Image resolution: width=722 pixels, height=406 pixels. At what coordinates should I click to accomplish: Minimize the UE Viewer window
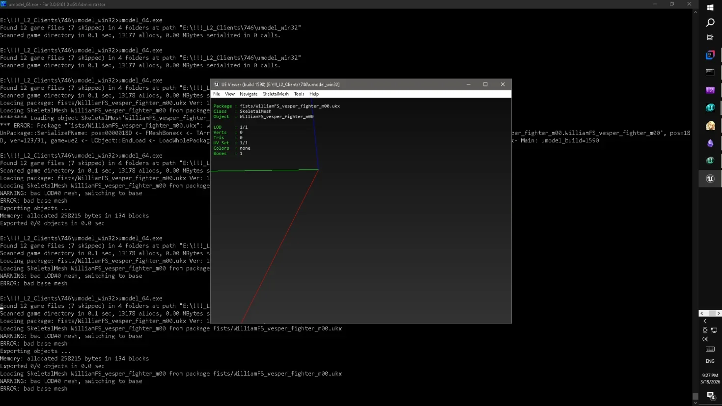click(469, 84)
